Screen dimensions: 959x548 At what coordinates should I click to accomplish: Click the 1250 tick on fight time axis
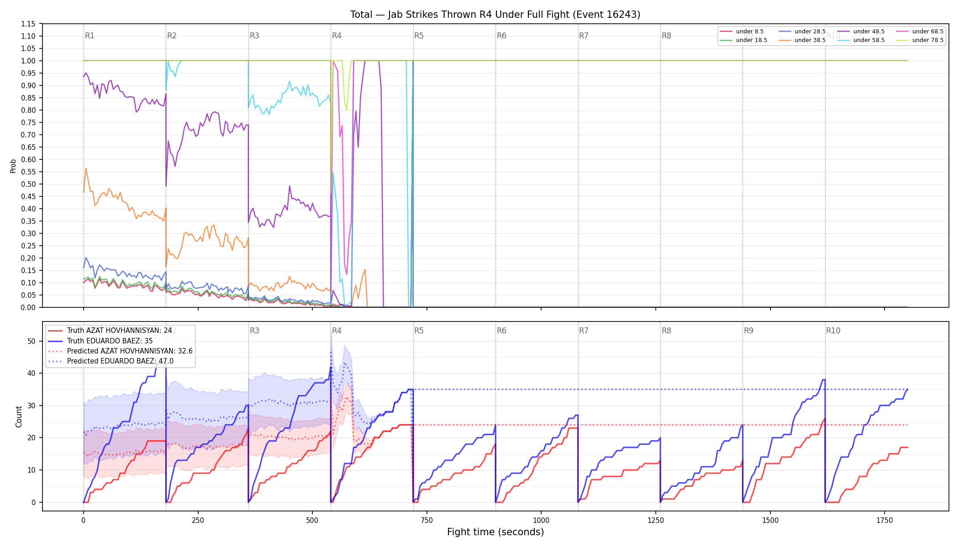[x=656, y=520]
